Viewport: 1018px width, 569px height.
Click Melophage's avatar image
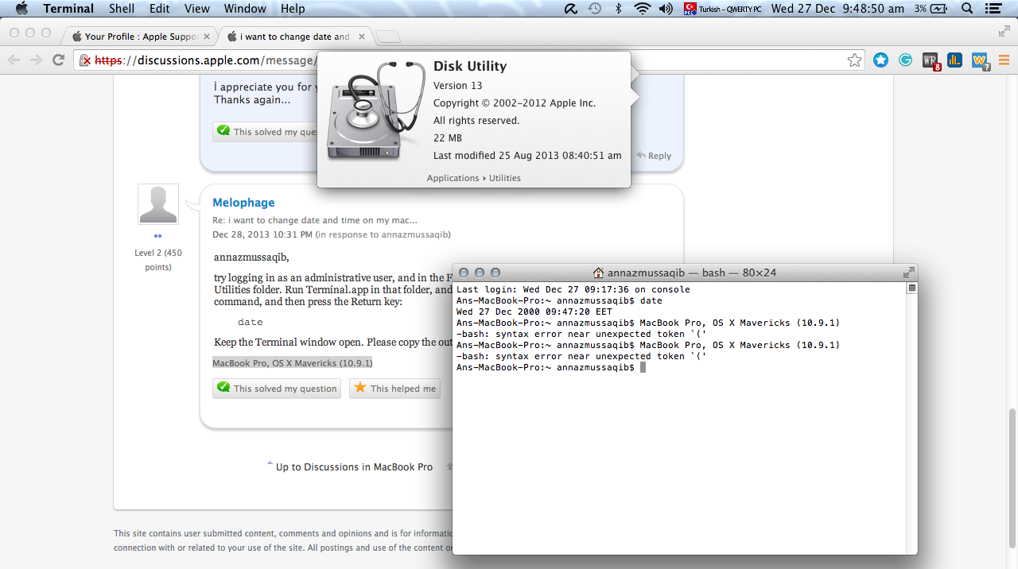(158, 204)
